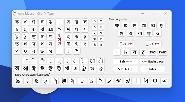The image size is (185, 102).
Task: Click the vowel ঐ key
Action: point(84,68)
